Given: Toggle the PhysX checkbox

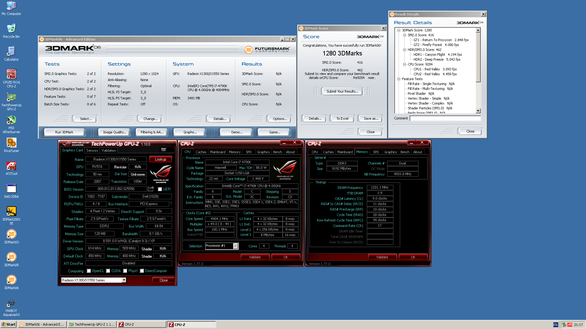Looking at the screenshot, I should (125, 271).
